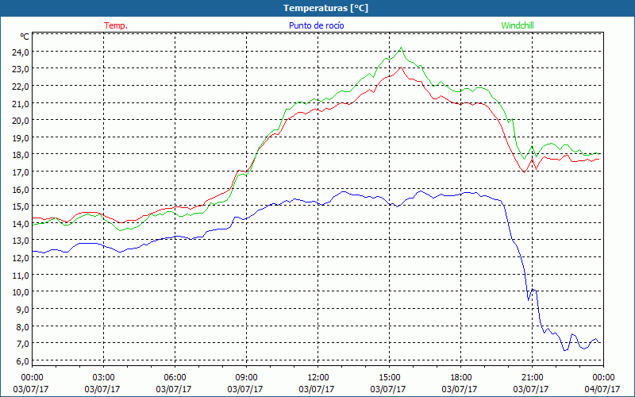Screen dimensions: 635x397
Task: Click the 21,0 y-axis value
Action: 21,103
